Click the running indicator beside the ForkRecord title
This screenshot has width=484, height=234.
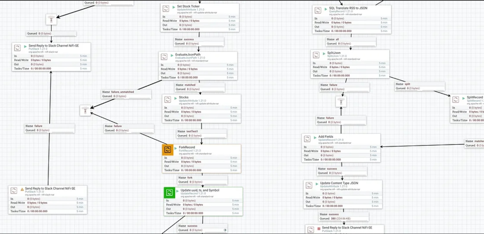(175, 148)
